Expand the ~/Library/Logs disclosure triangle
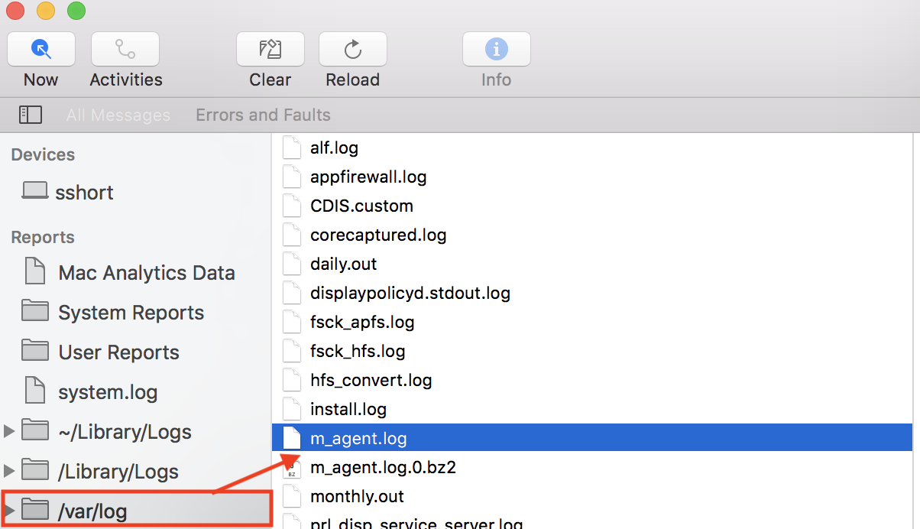The image size is (920, 529). [x=8, y=431]
